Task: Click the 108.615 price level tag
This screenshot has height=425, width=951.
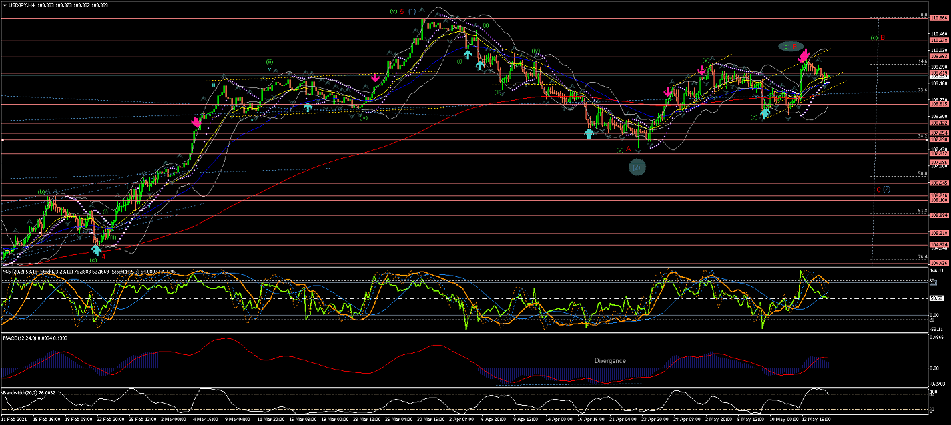Action: (x=938, y=104)
